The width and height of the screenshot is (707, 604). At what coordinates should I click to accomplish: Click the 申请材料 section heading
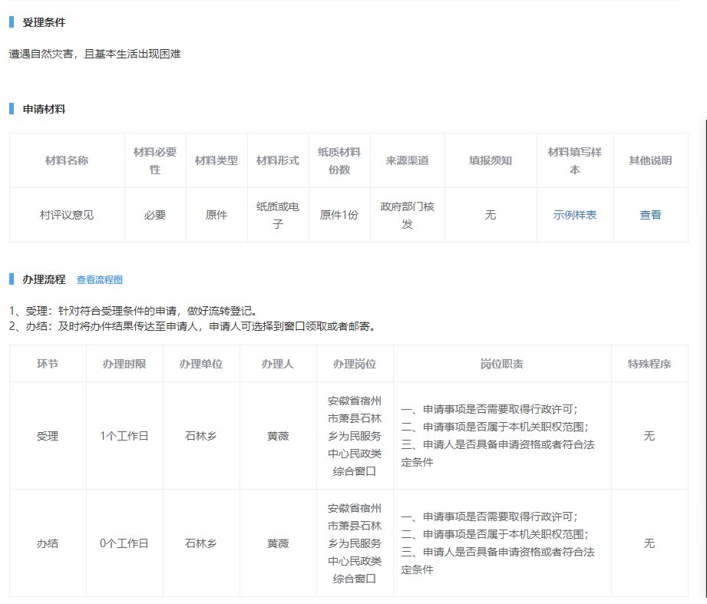coord(44,109)
